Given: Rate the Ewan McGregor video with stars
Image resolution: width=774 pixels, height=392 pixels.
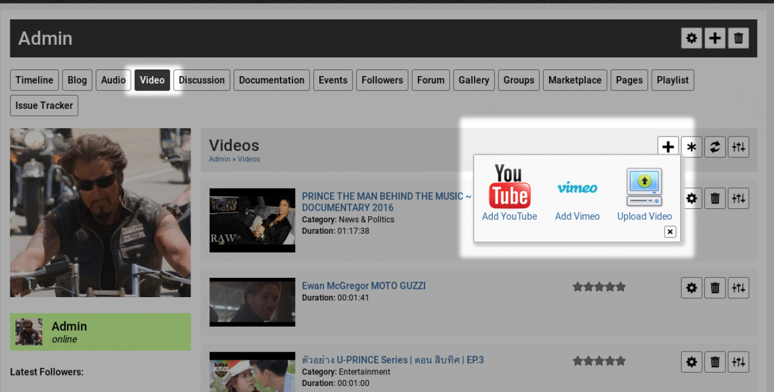Looking at the screenshot, I should [599, 287].
